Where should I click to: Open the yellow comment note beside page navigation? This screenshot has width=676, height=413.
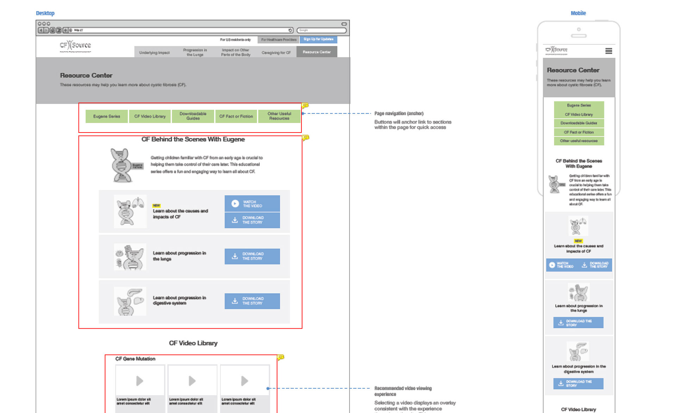point(305,105)
